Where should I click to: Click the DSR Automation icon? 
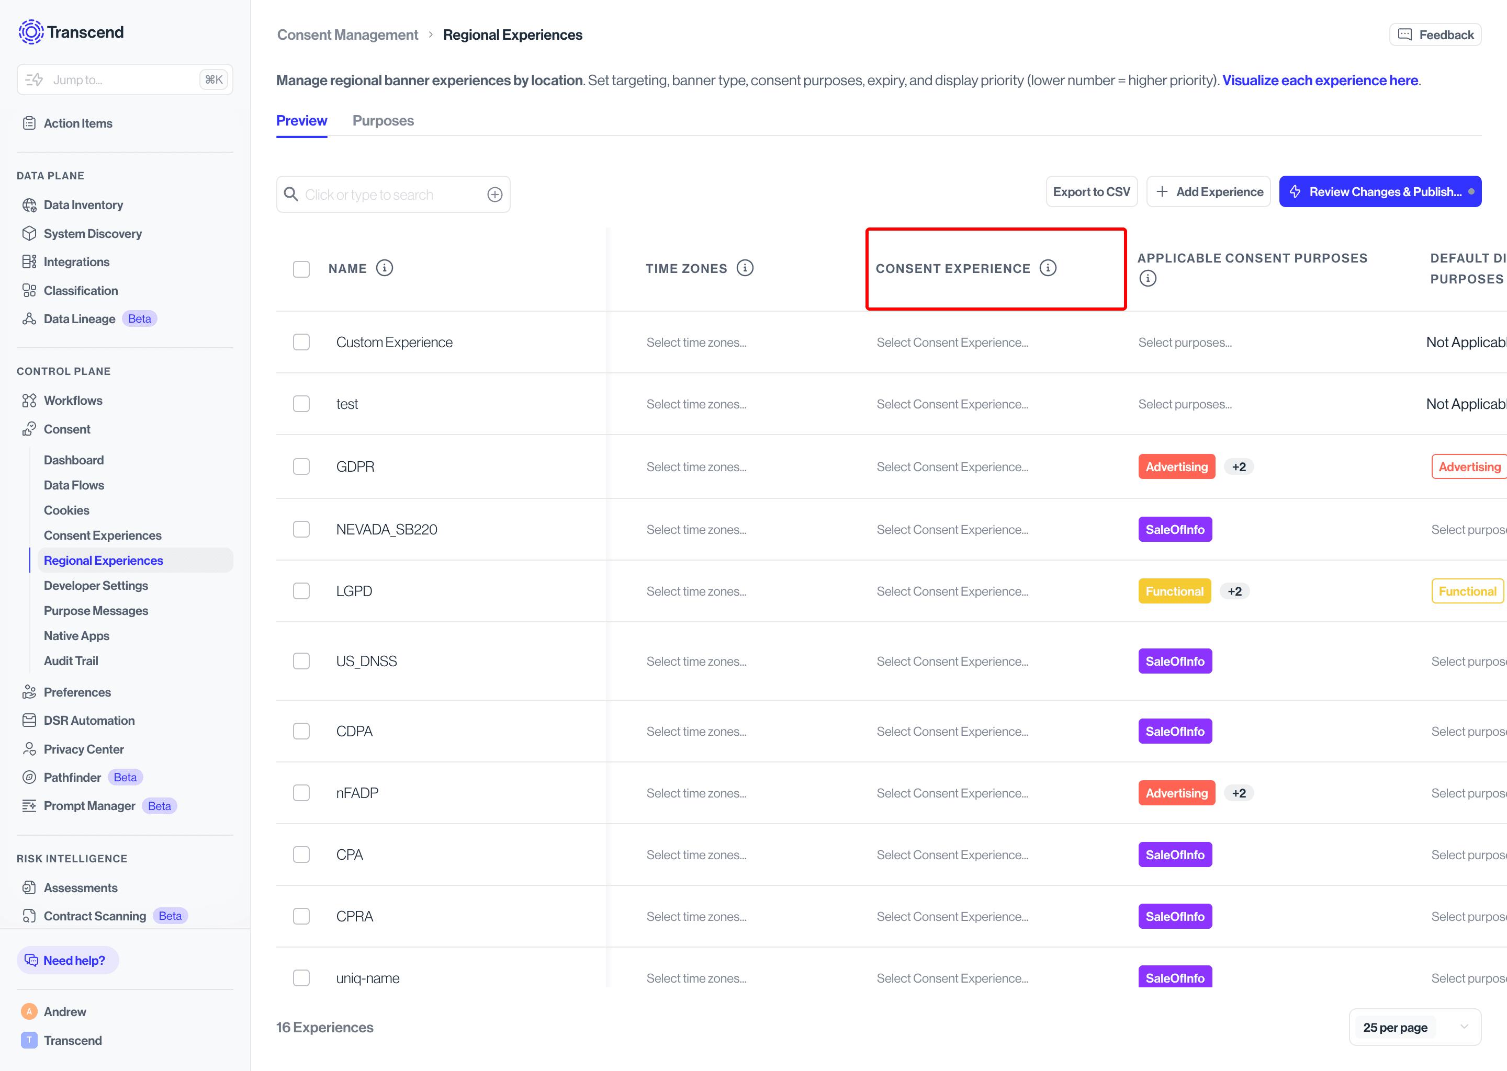point(29,720)
